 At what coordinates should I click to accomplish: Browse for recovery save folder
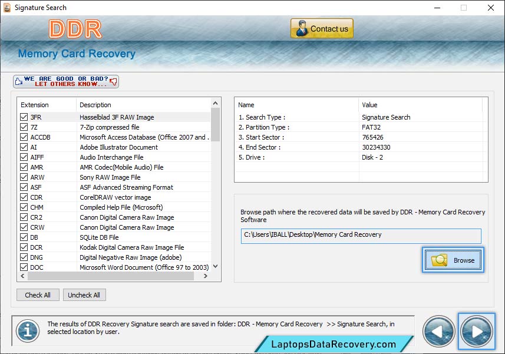point(453,260)
